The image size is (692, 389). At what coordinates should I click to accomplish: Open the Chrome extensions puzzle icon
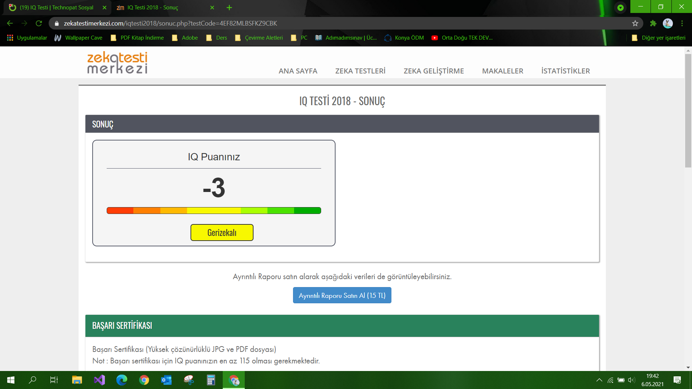(x=653, y=23)
